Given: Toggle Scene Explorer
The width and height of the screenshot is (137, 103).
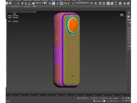Looking at the screenshot, I should [x=100, y=3].
